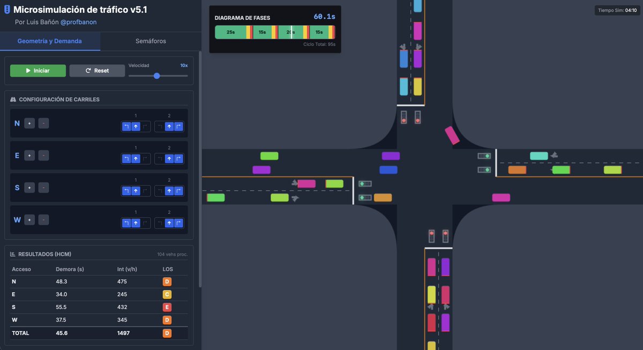
Task: Click the Reset button
Action: tap(97, 71)
